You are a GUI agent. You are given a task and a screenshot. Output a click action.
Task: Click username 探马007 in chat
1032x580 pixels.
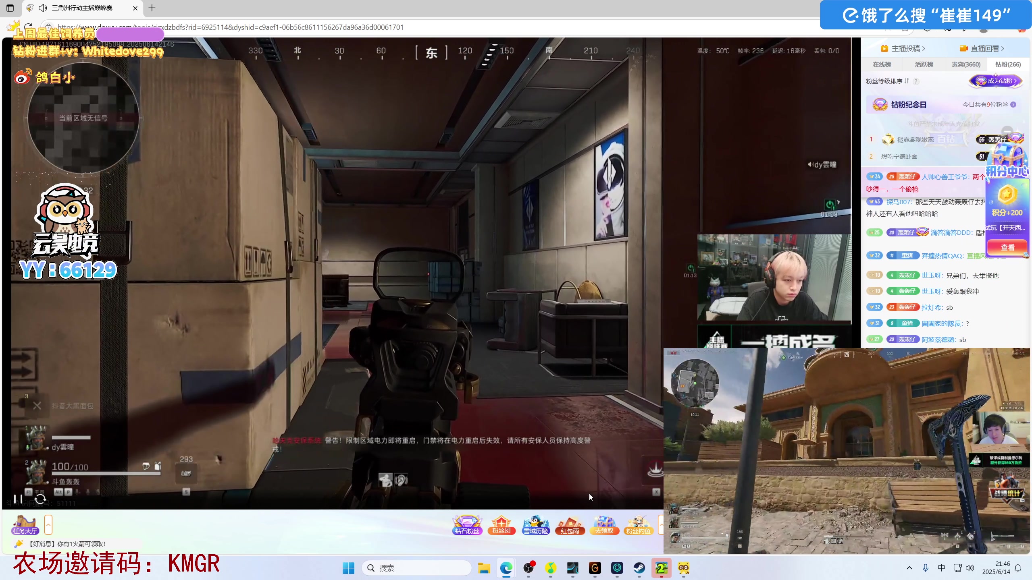pyautogui.click(x=899, y=202)
